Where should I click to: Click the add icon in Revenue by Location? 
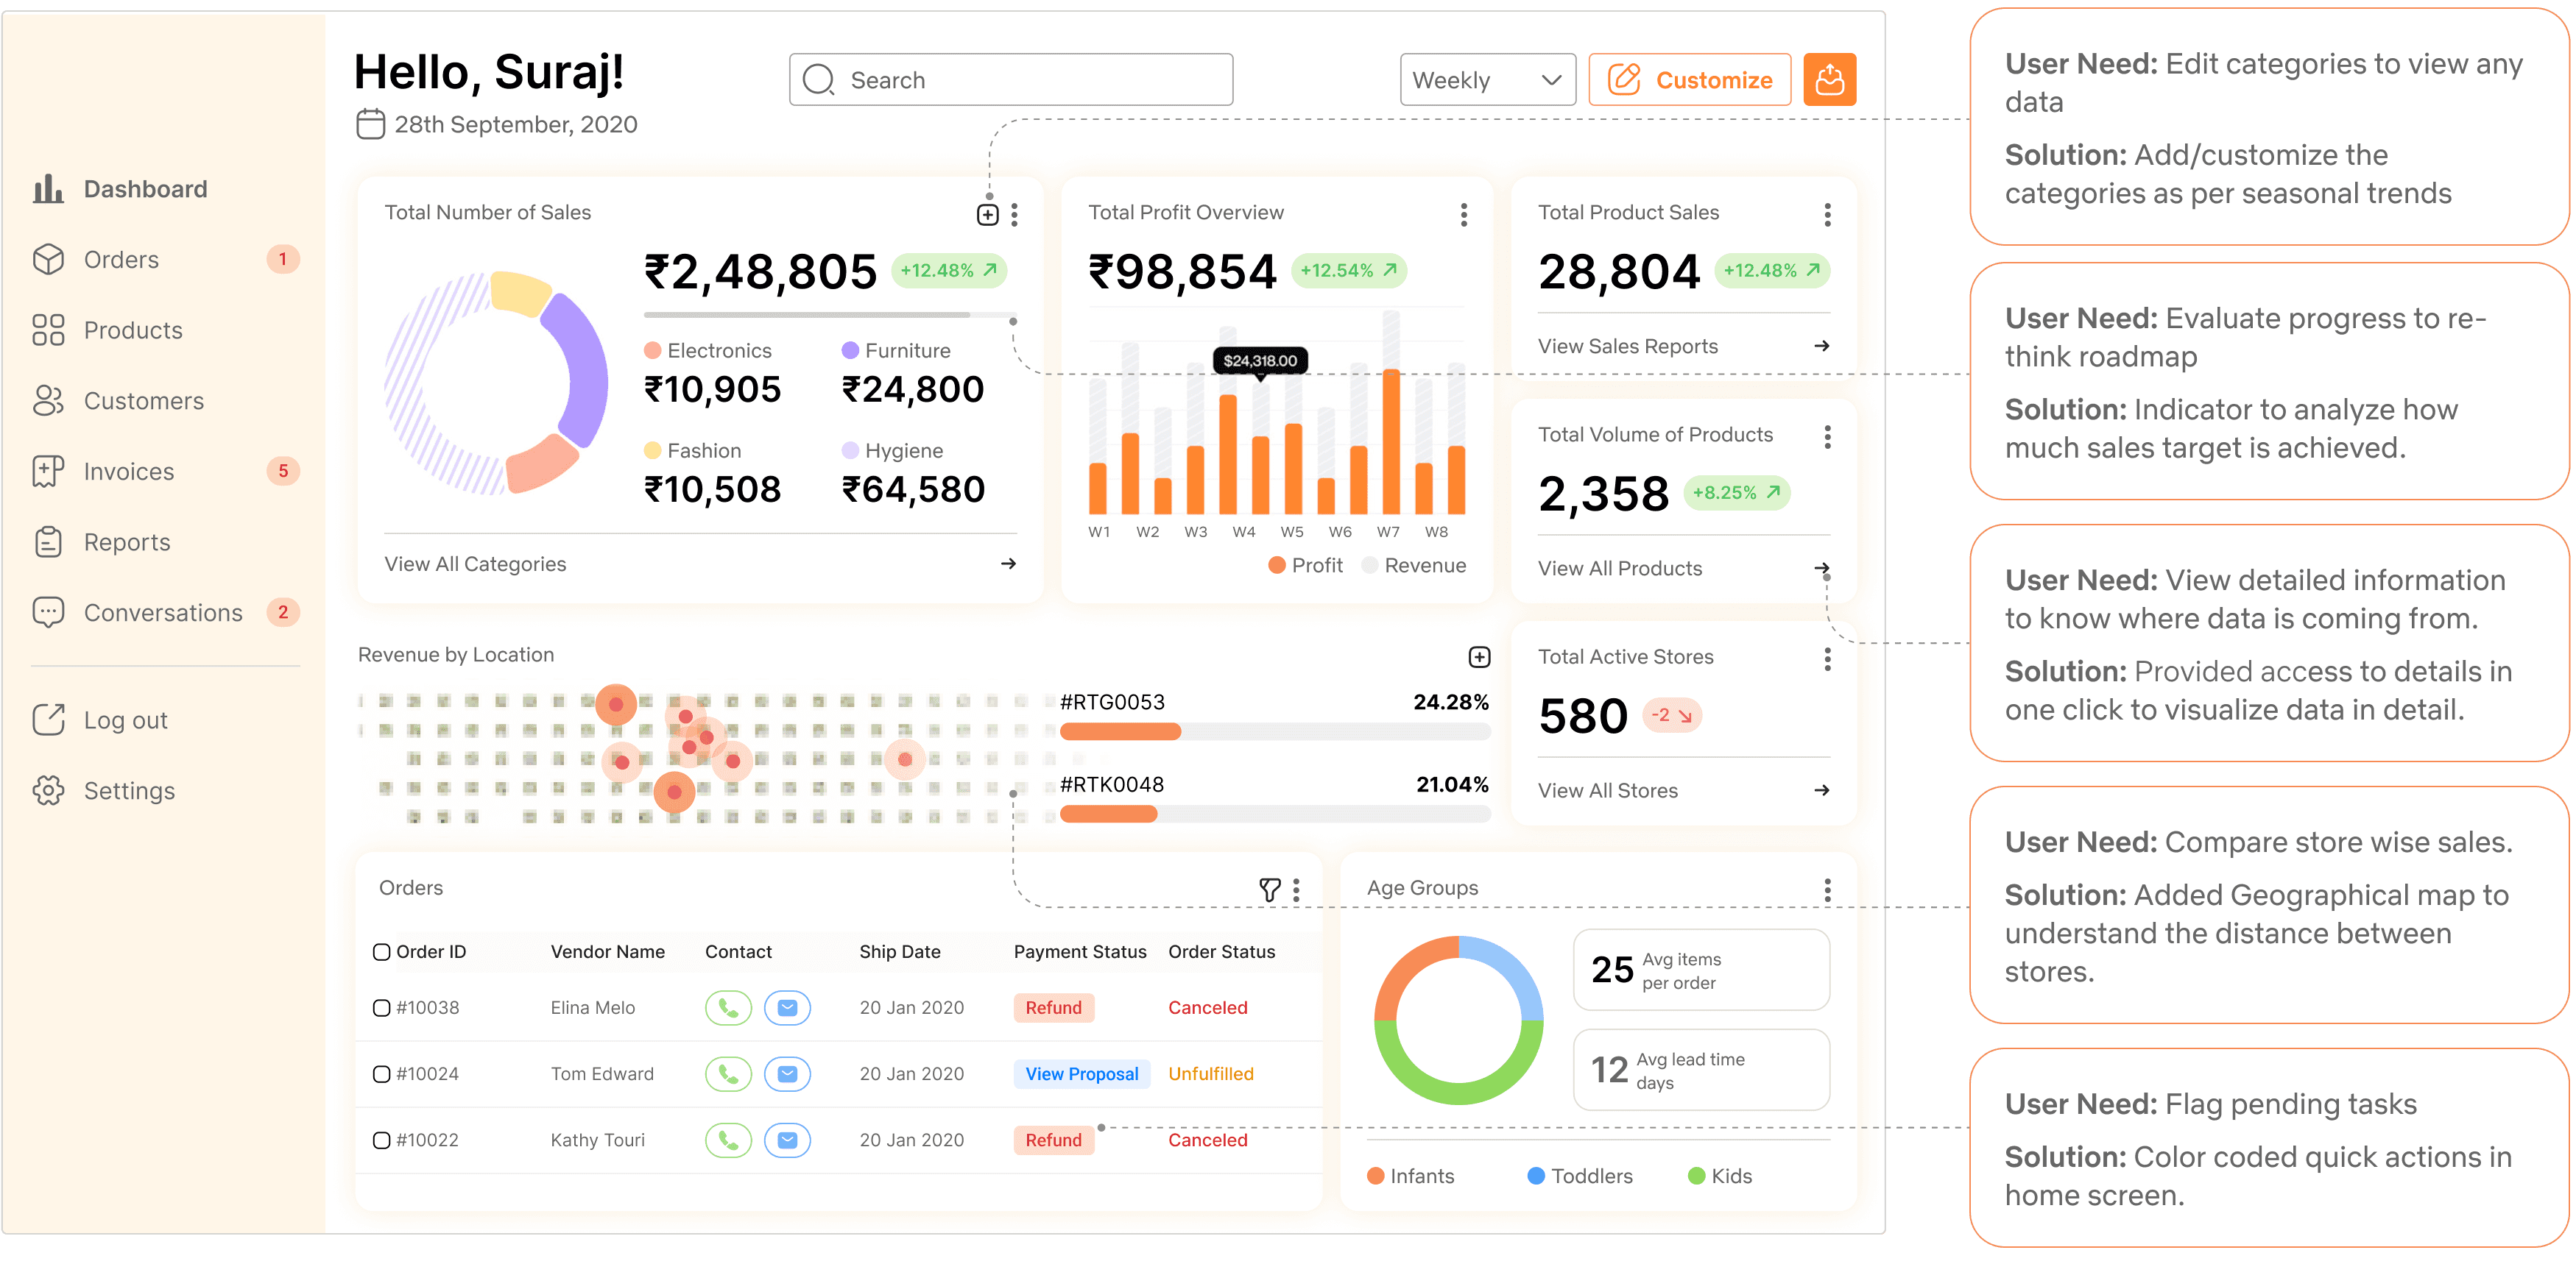[x=1478, y=656]
